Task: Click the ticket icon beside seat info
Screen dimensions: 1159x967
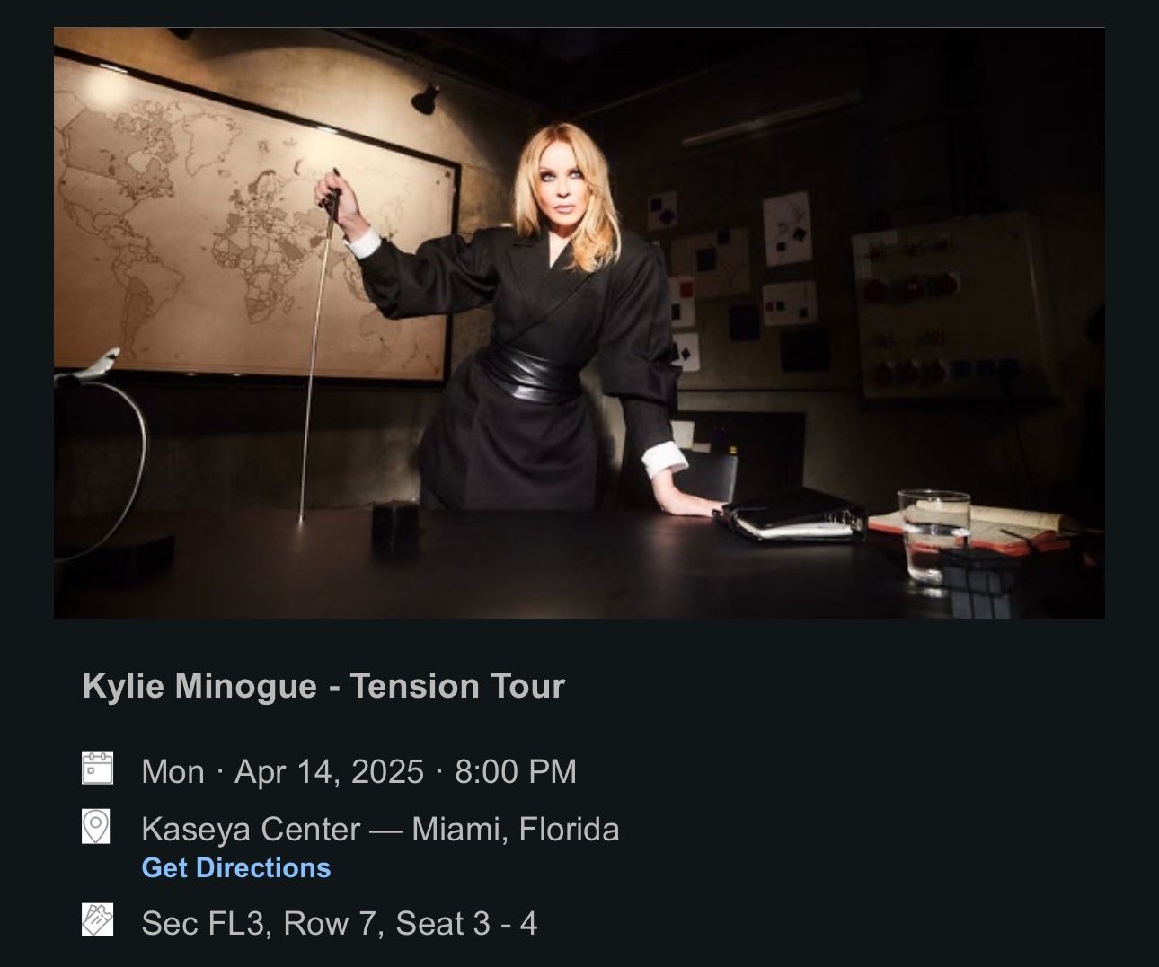Action: click(97, 920)
